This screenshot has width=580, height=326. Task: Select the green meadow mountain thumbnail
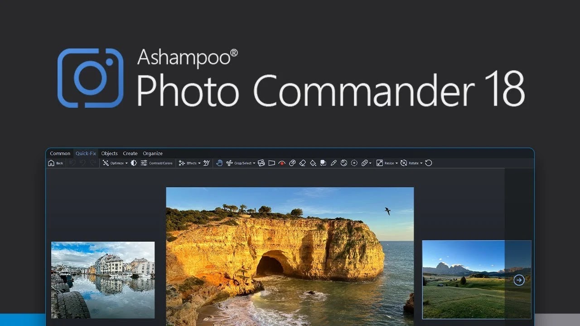(477, 280)
